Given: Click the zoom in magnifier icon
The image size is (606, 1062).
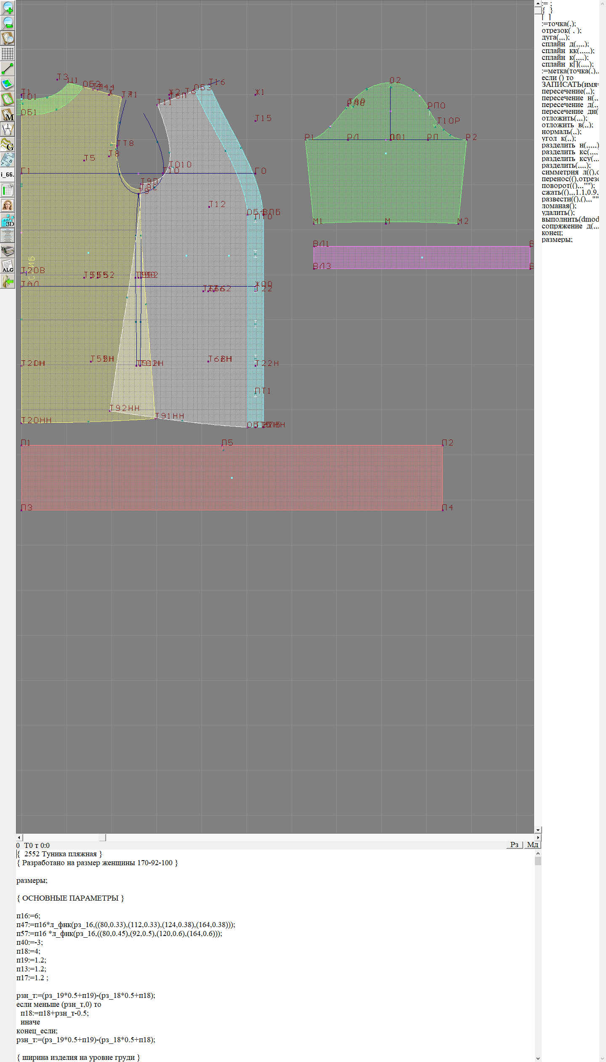Looking at the screenshot, I should pyautogui.click(x=8, y=8).
